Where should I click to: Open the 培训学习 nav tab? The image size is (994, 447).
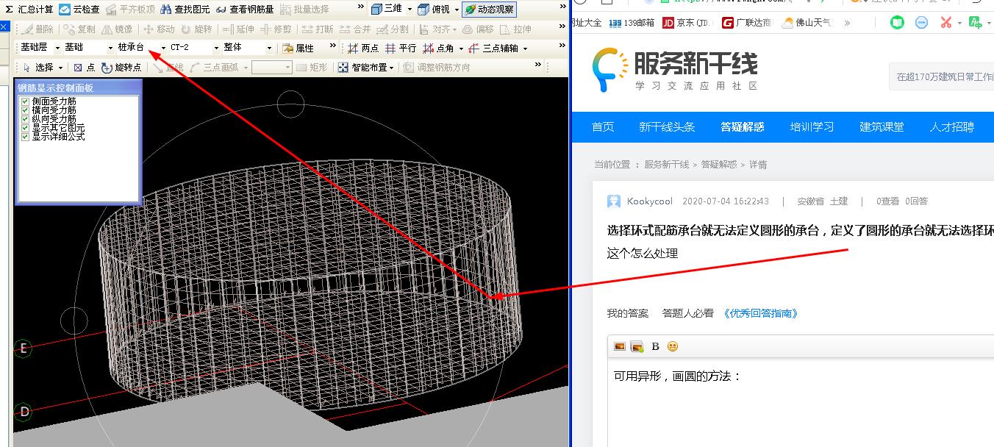[812, 126]
